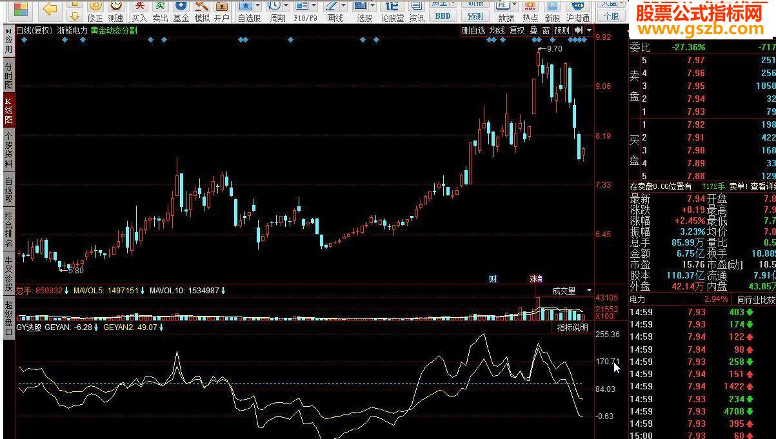This screenshot has width=776, height=439.
Task: Open the 测速 speed test tool
Action: (x=115, y=11)
